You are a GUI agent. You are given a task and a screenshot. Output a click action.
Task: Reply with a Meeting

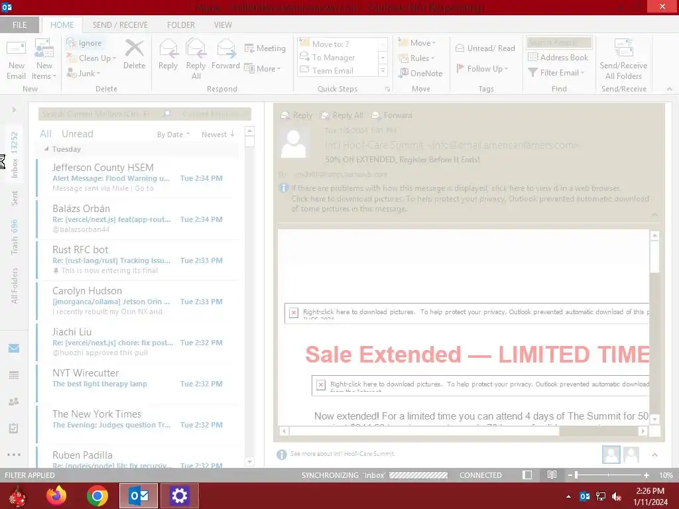(x=265, y=48)
